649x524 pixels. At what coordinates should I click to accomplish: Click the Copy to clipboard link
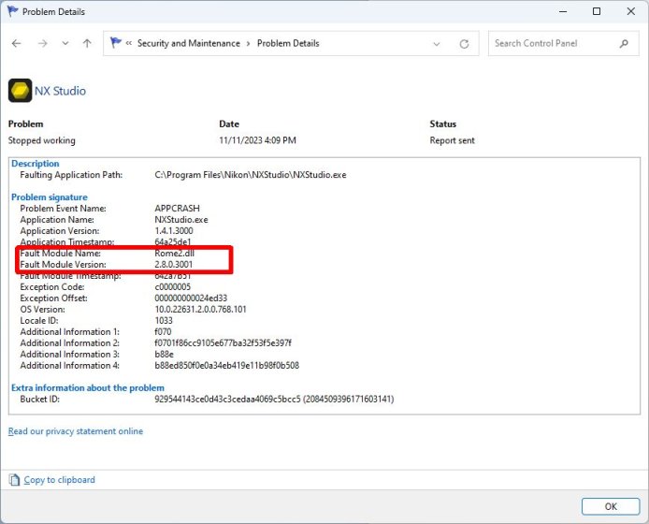(x=59, y=480)
